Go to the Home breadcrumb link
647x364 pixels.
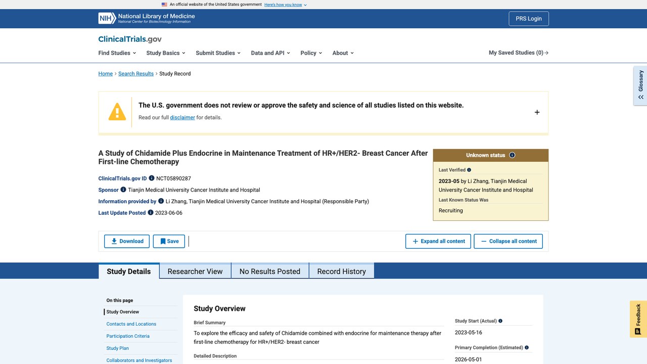point(106,74)
